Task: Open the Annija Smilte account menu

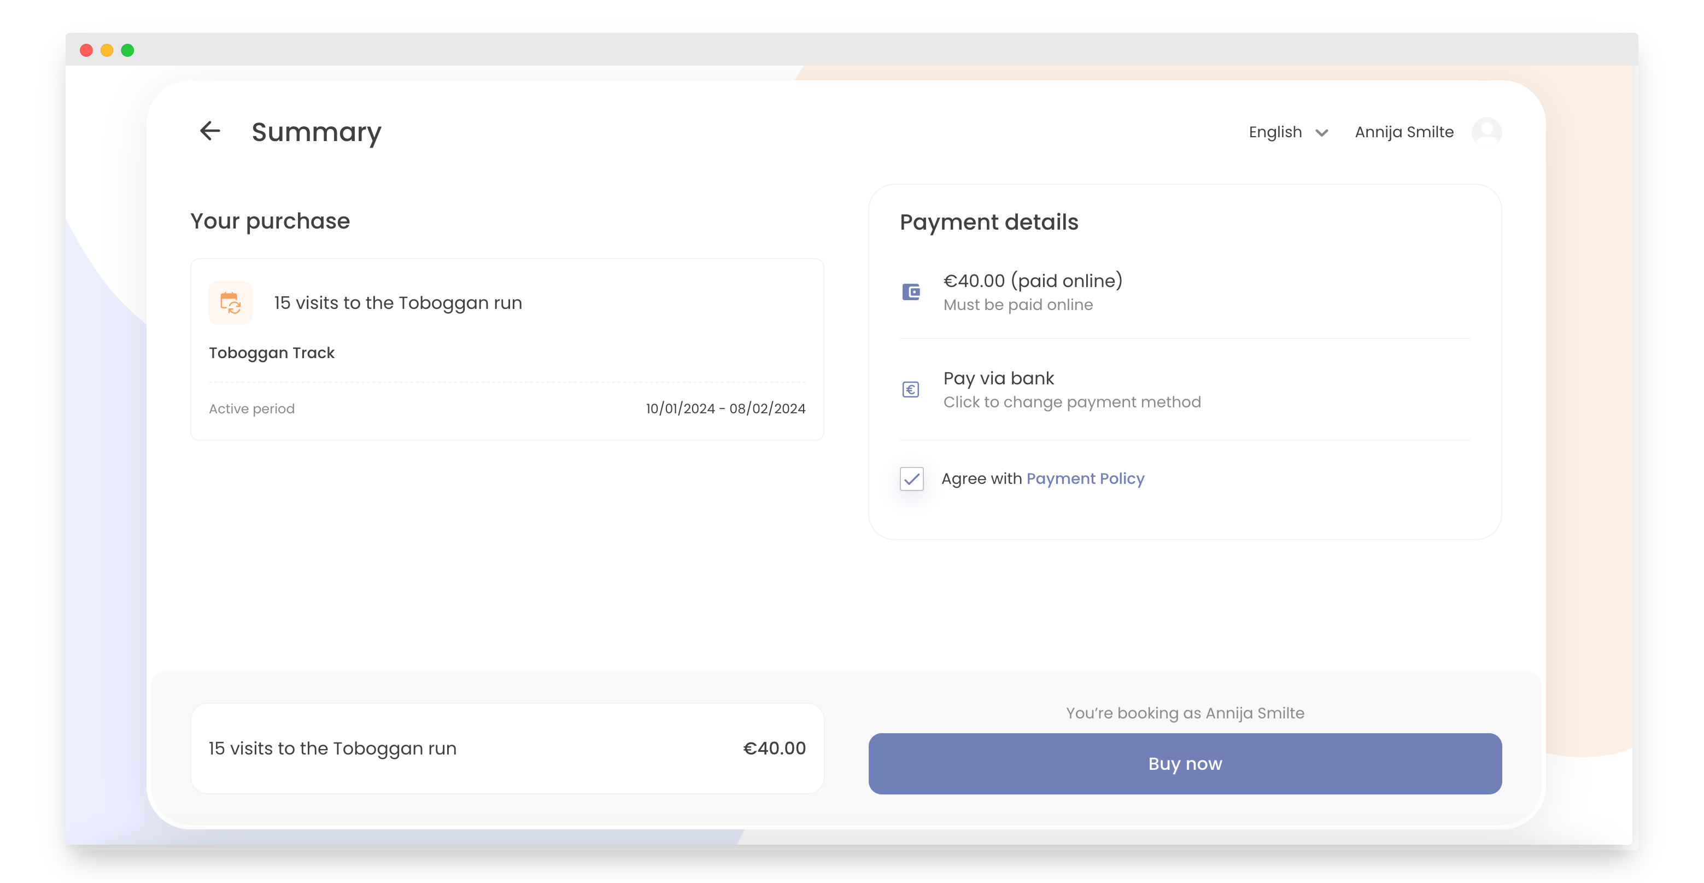Action: [x=1404, y=132]
